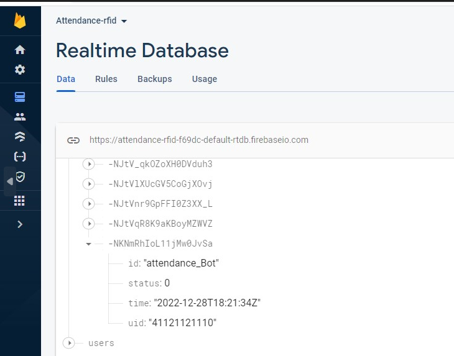The width and height of the screenshot is (454, 356).
Task: Click the Realtime Database heading
Action: coord(142,50)
